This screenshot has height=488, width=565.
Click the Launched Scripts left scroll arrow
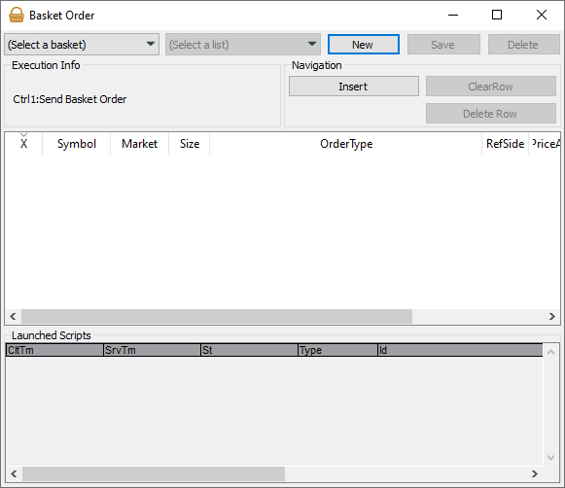[14, 473]
